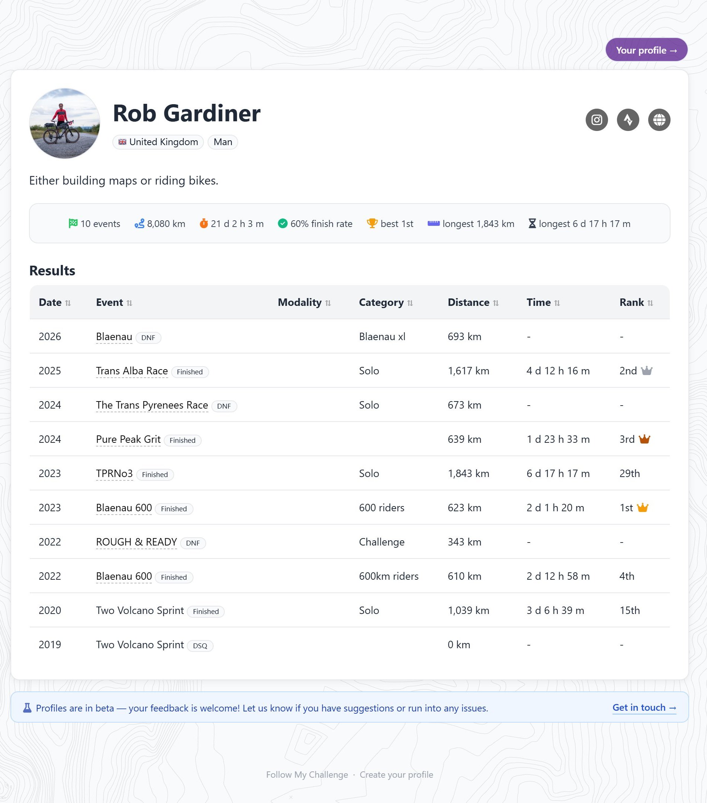This screenshot has width=707, height=803.
Task: Sort results by Category column
Action: click(x=386, y=303)
